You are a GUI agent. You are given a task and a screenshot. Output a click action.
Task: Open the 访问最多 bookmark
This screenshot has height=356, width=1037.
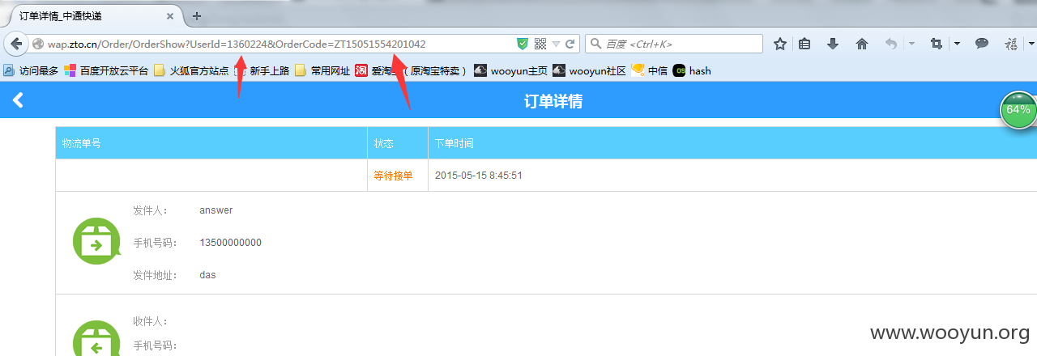point(31,70)
